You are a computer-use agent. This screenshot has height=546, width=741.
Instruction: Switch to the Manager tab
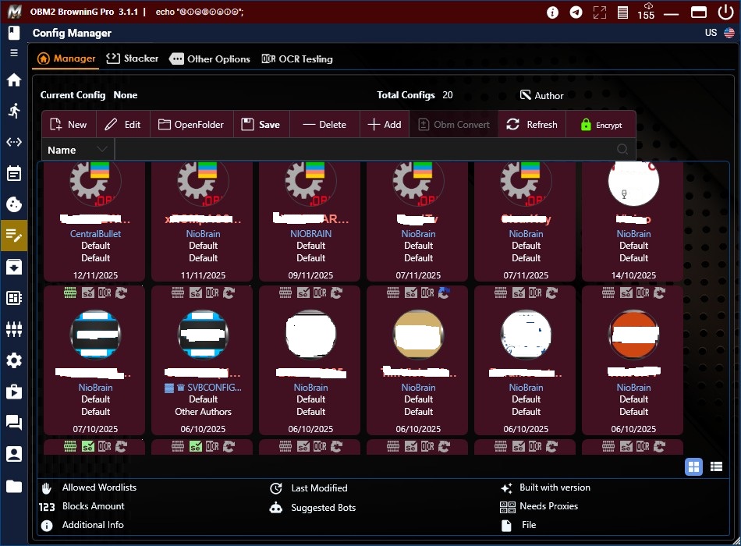tap(66, 58)
